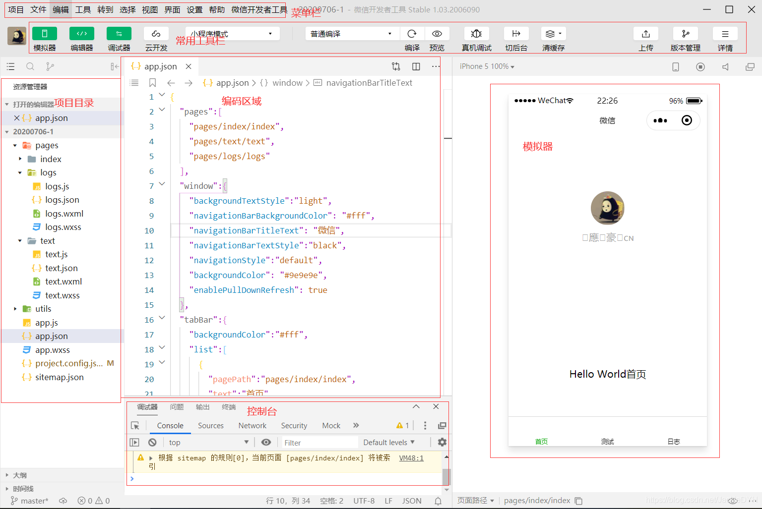The height and width of the screenshot is (509, 762).
Task: Open the 编辑 menu
Action: (61, 9)
